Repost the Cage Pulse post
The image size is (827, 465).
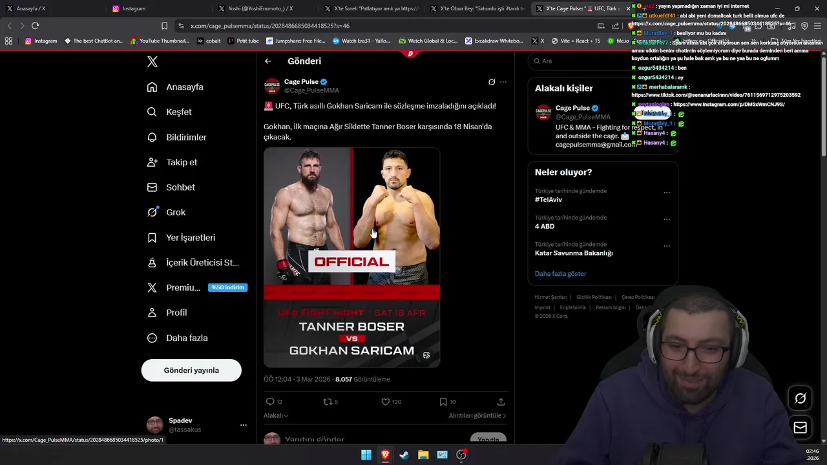[327, 402]
